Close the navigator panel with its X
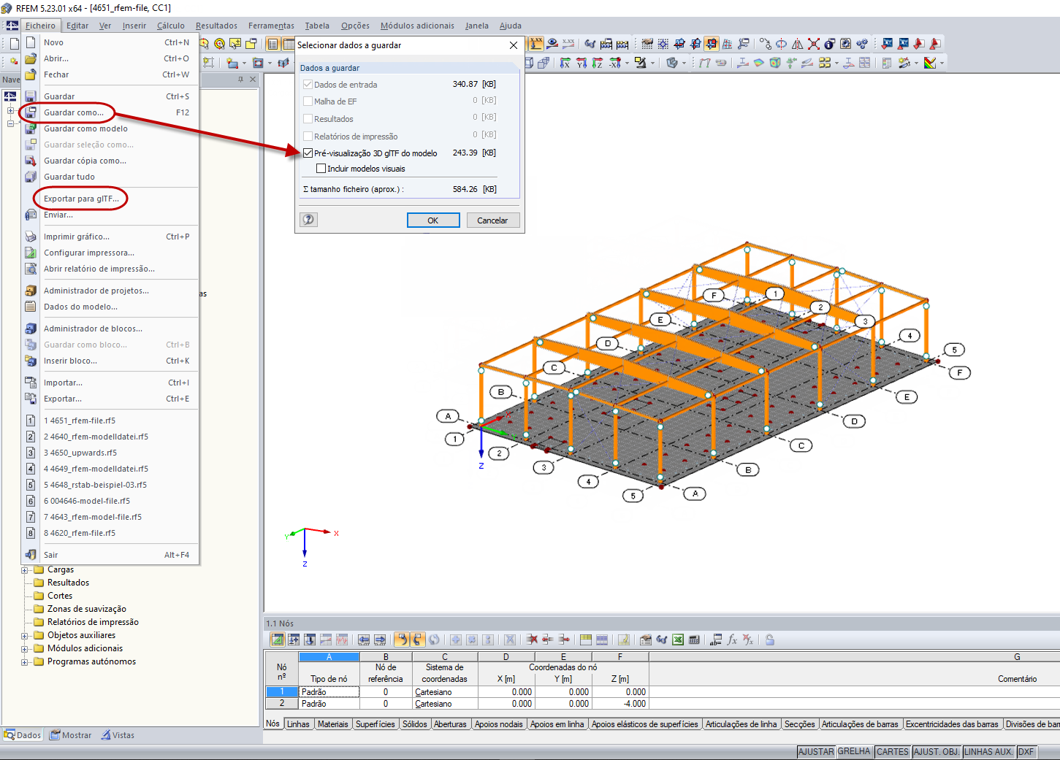Image resolution: width=1060 pixels, height=760 pixels. click(253, 80)
